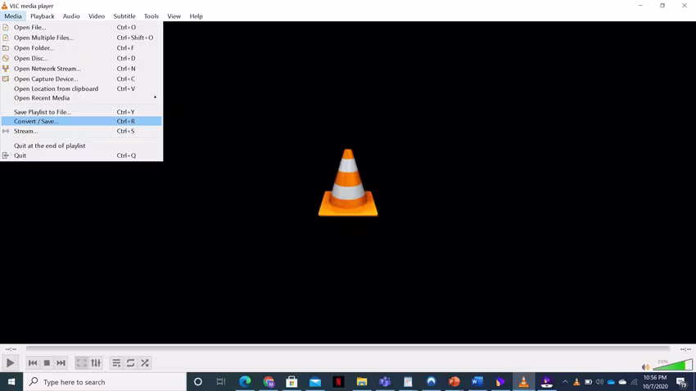Select Quit from Media menu
Image resolution: width=696 pixels, height=391 pixels.
pos(81,155)
